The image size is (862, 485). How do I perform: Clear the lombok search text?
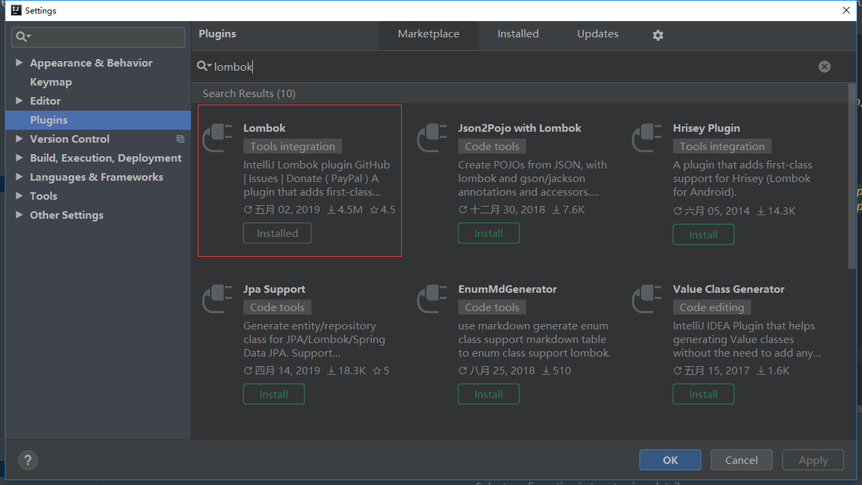click(824, 67)
